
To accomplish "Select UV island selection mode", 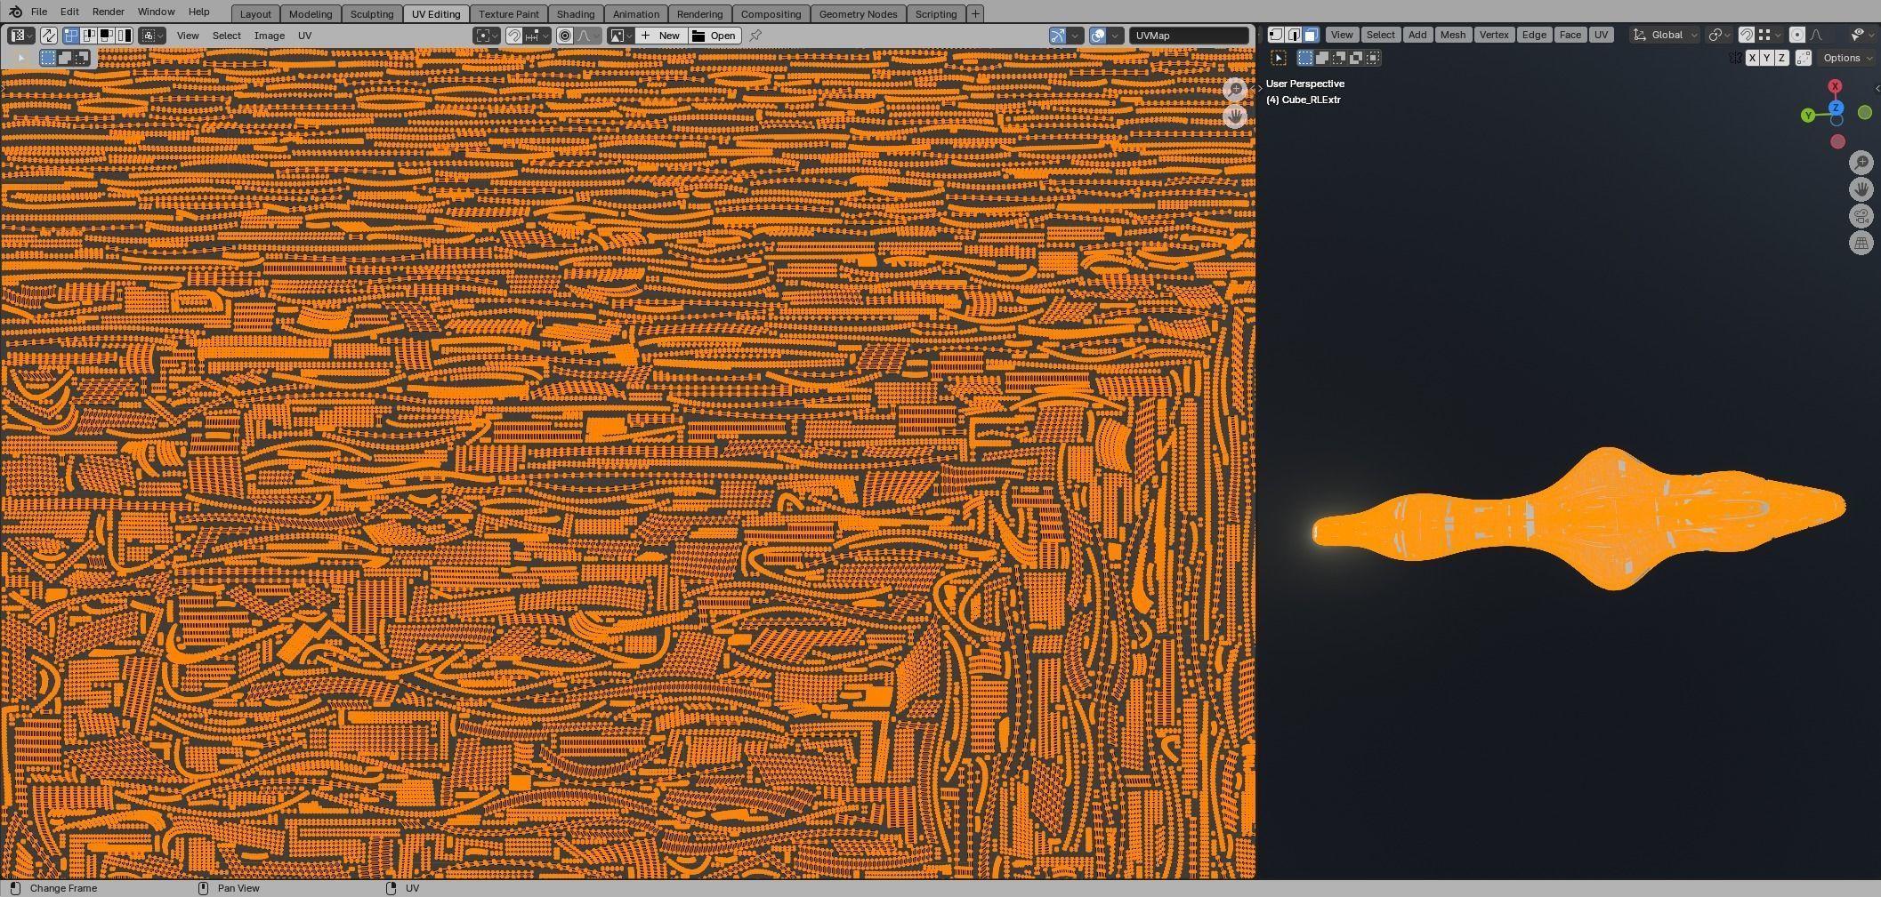I will coord(124,36).
